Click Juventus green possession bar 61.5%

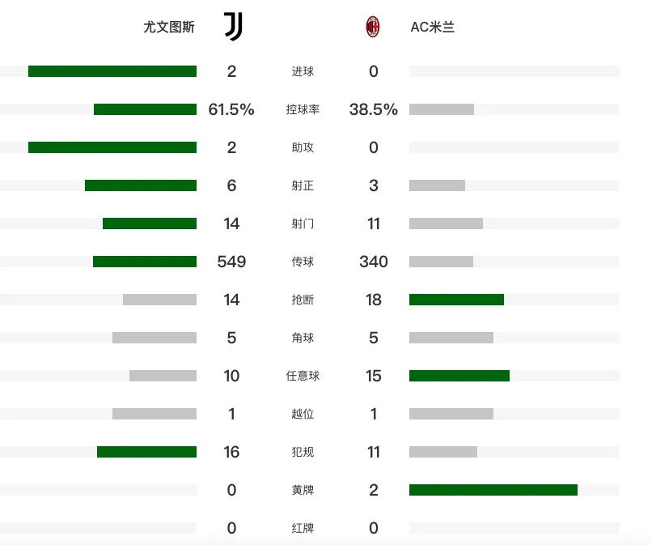(145, 109)
